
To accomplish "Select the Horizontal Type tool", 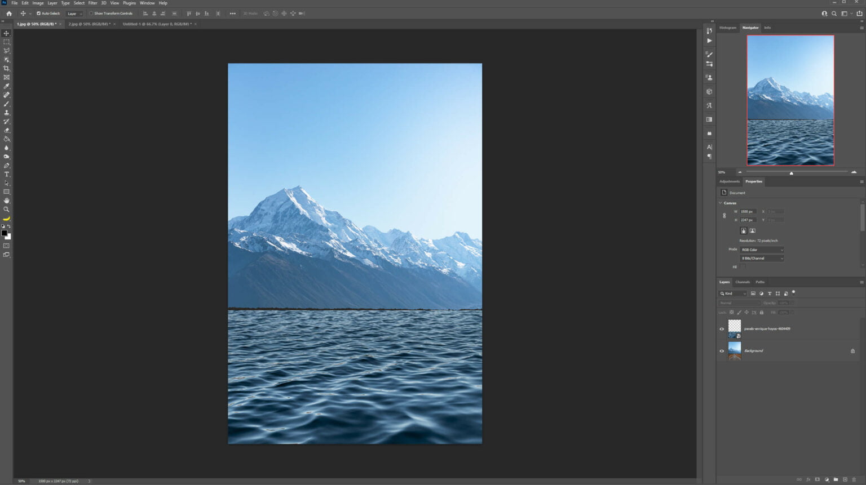I will pyautogui.click(x=7, y=174).
